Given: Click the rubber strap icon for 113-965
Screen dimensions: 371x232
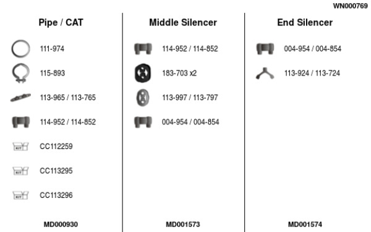Looking at the screenshot, I should coord(20,97).
